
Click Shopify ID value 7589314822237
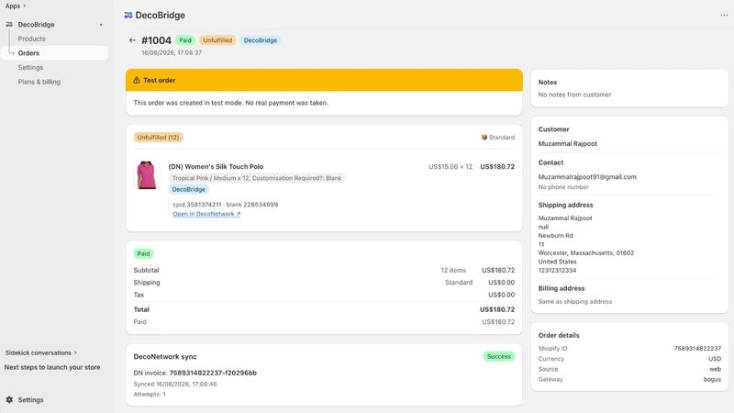[697, 349]
